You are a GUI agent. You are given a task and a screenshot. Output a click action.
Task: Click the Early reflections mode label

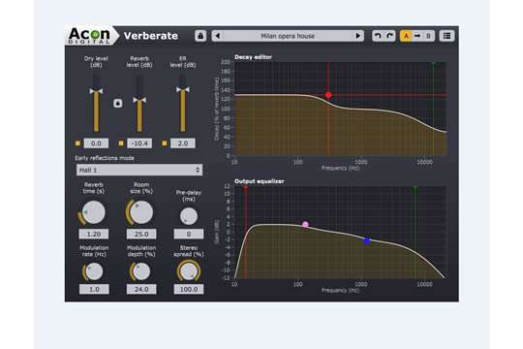coord(105,158)
